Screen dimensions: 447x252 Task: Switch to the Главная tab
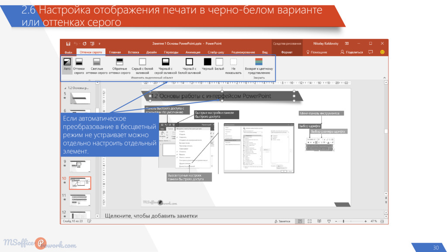click(x=115, y=52)
